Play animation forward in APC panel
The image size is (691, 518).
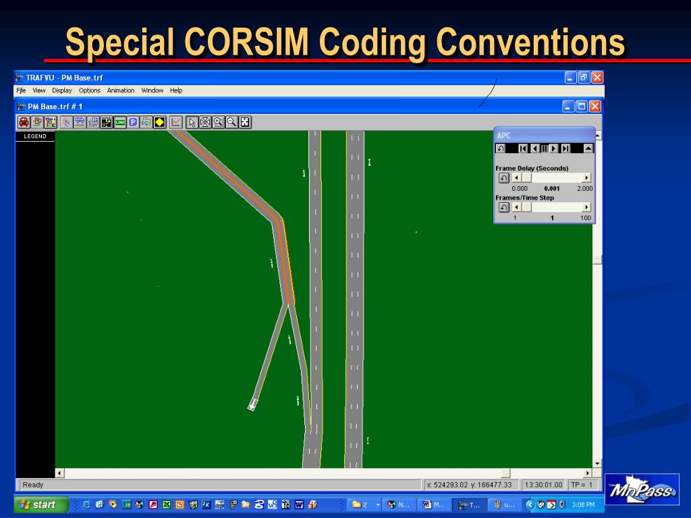554,148
